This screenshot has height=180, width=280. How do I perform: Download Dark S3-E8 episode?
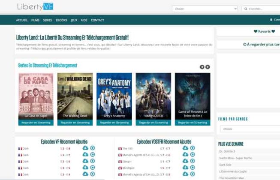pos(85,148)
